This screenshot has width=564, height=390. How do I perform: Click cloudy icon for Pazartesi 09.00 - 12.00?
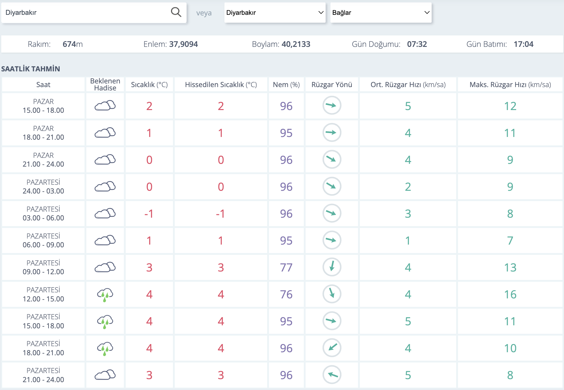[105, 267]
